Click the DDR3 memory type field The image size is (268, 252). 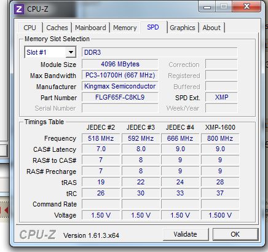point(160,52)
